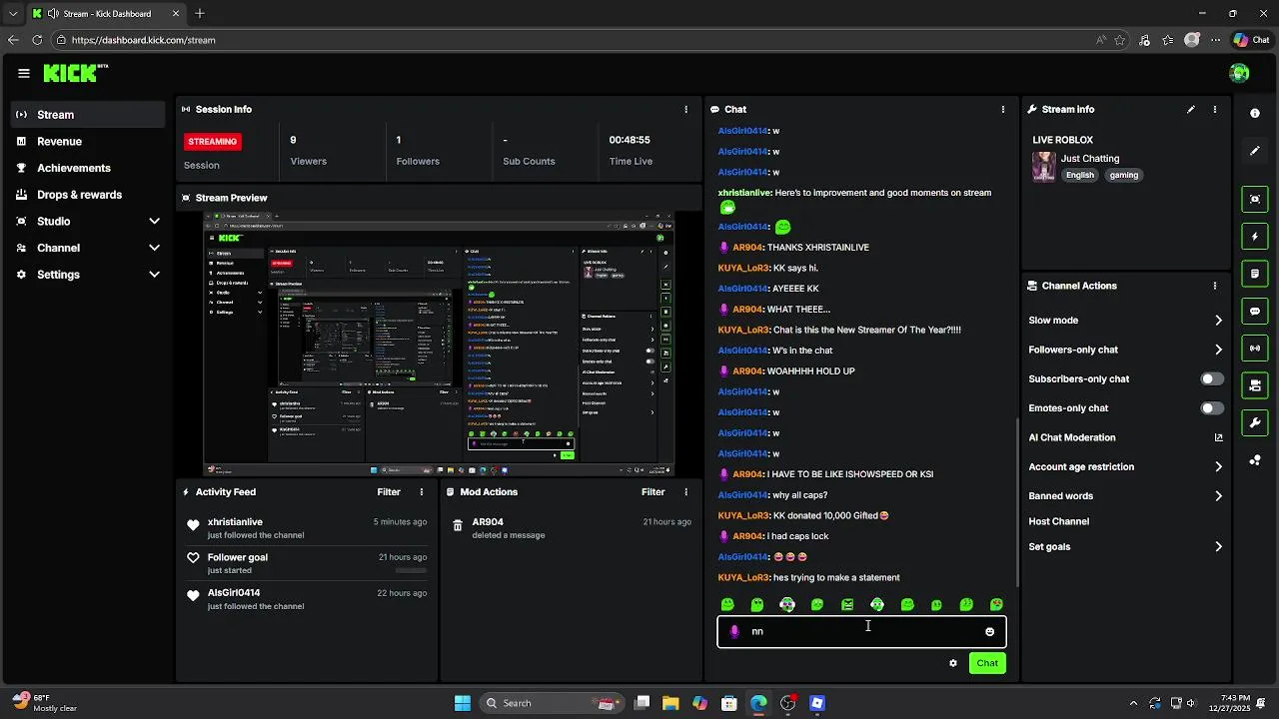Open Achievements in the sidebar
1279x719 pixels.
pyautogui.click(x=88, y=168)
